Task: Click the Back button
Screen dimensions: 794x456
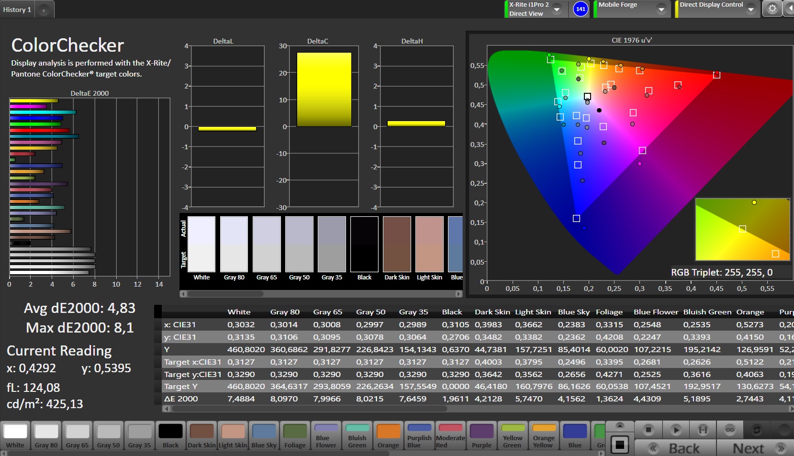Action: click(x=675, y=448)
